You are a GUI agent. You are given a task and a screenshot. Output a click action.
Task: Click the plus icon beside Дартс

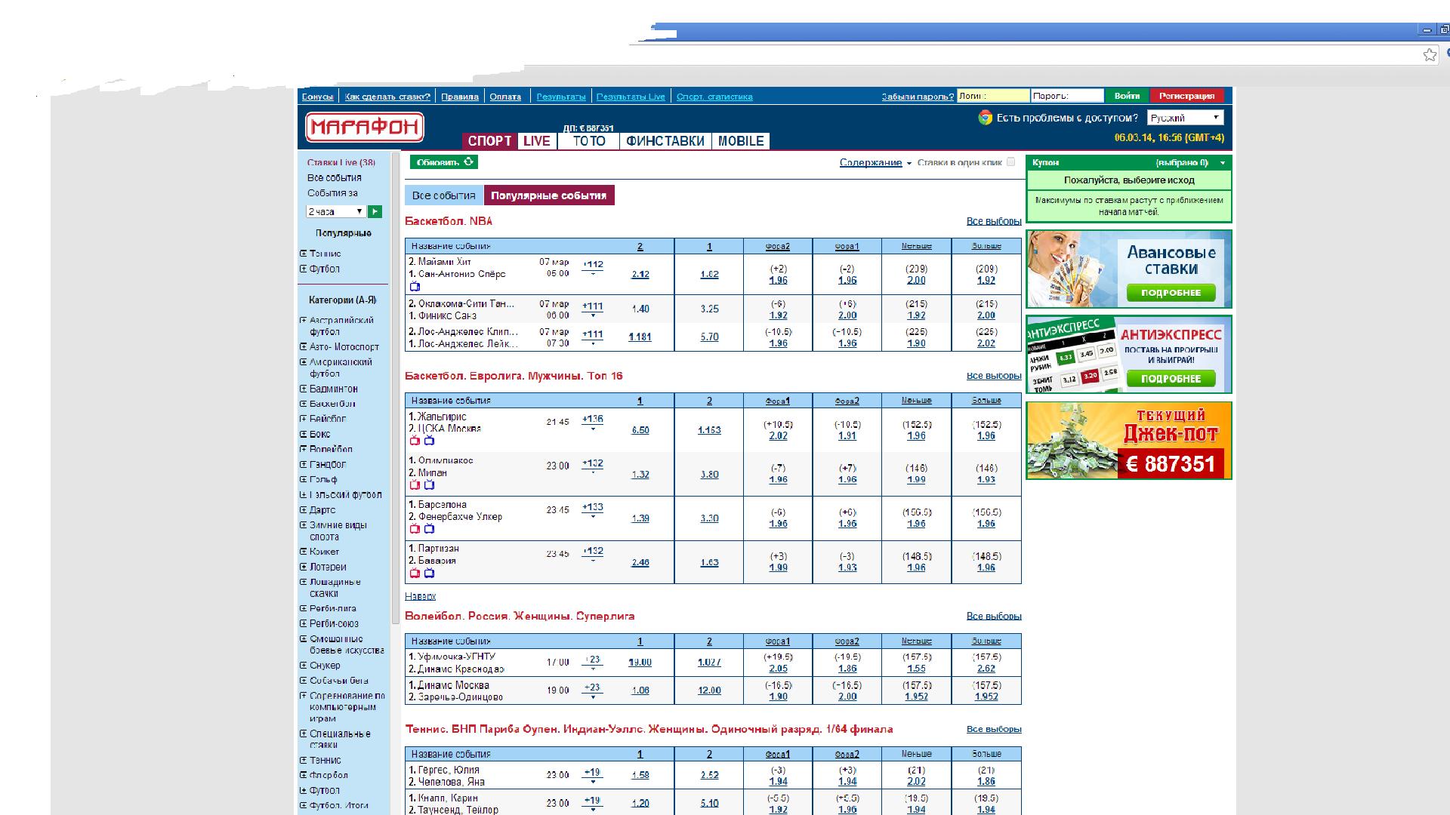tap(304, 509)
